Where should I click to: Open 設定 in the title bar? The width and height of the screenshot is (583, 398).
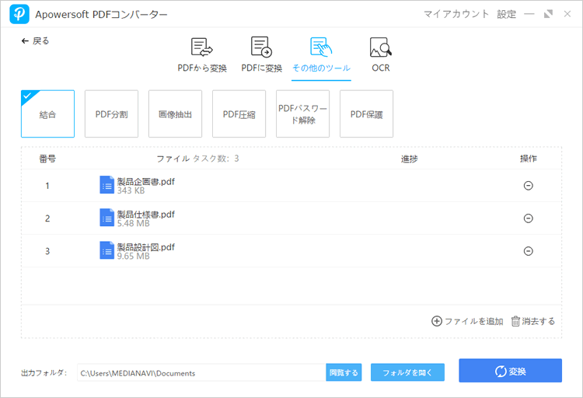506,14
